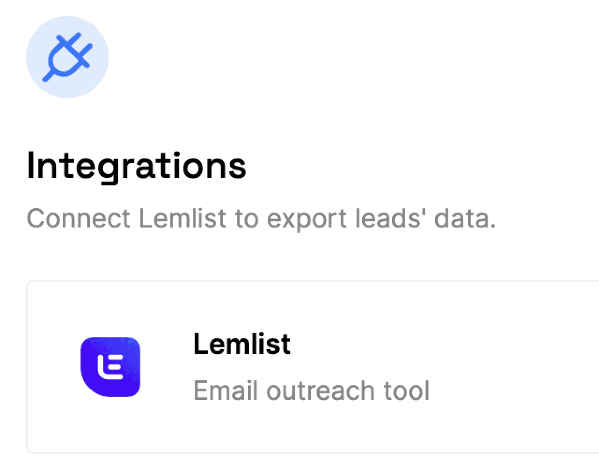Click the word "Lemlist" in the subtitle
The image size is (599, 470).
coord(183,219)
